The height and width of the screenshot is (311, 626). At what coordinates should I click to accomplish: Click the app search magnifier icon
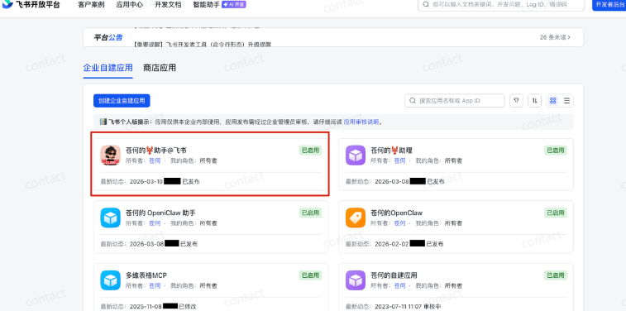pos(413,101)
